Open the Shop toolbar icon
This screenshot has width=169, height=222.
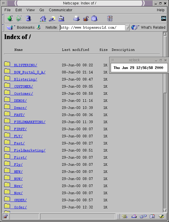coord(94,18)
